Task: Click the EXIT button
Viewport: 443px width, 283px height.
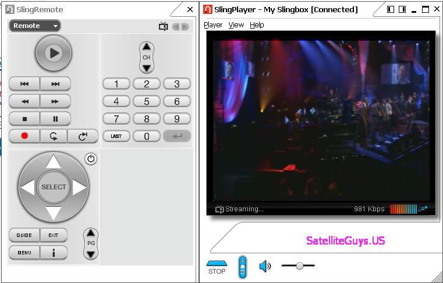Action: coord(54,235)
